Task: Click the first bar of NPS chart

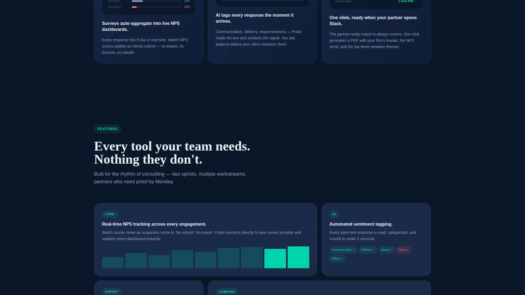Action: [113, 262]
